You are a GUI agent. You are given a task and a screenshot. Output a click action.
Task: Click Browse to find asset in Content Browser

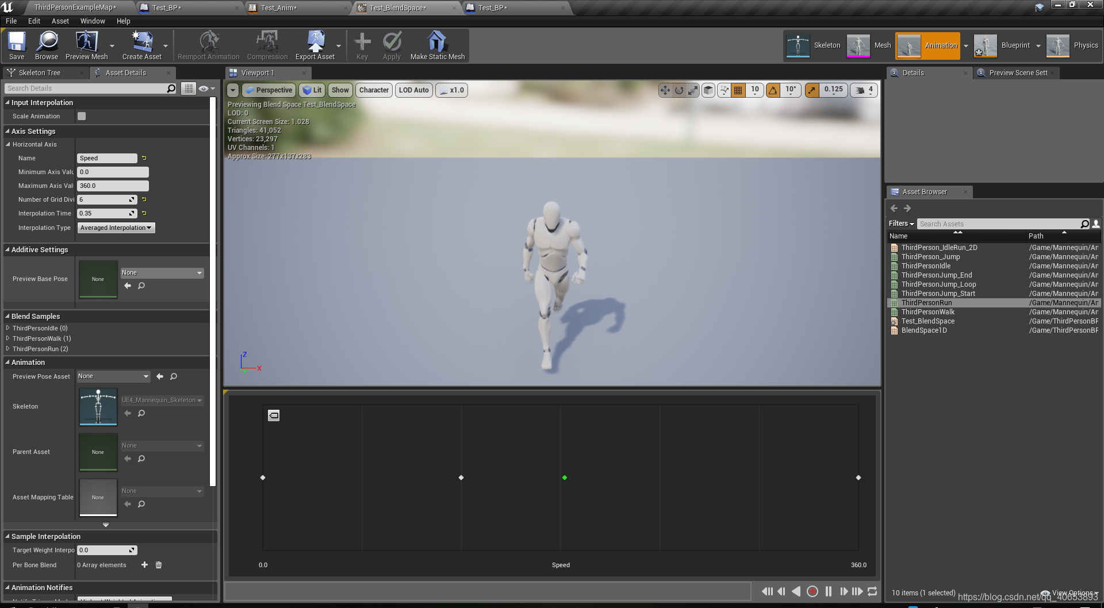(x=47, y=45)
